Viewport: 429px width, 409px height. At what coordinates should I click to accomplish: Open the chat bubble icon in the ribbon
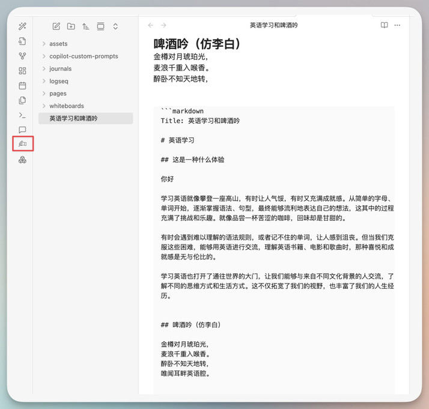(22, 130)
